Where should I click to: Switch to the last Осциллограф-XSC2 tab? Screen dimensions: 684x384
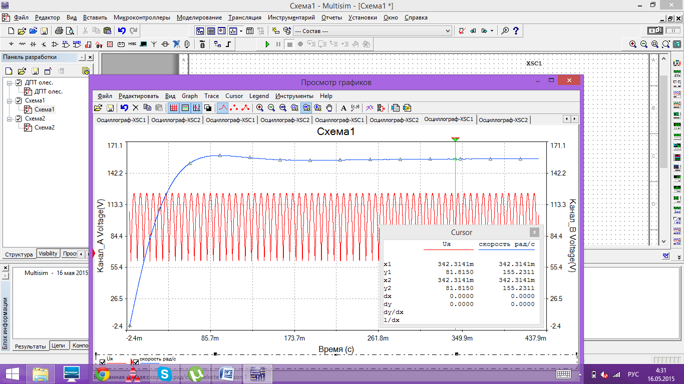(x=503, y=120)
